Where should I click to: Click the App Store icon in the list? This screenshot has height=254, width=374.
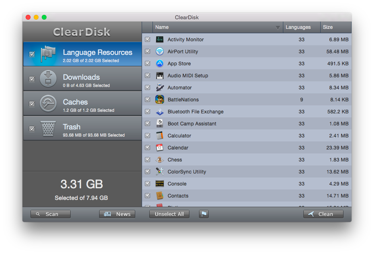pyautogui.click(x=160, y=63)
